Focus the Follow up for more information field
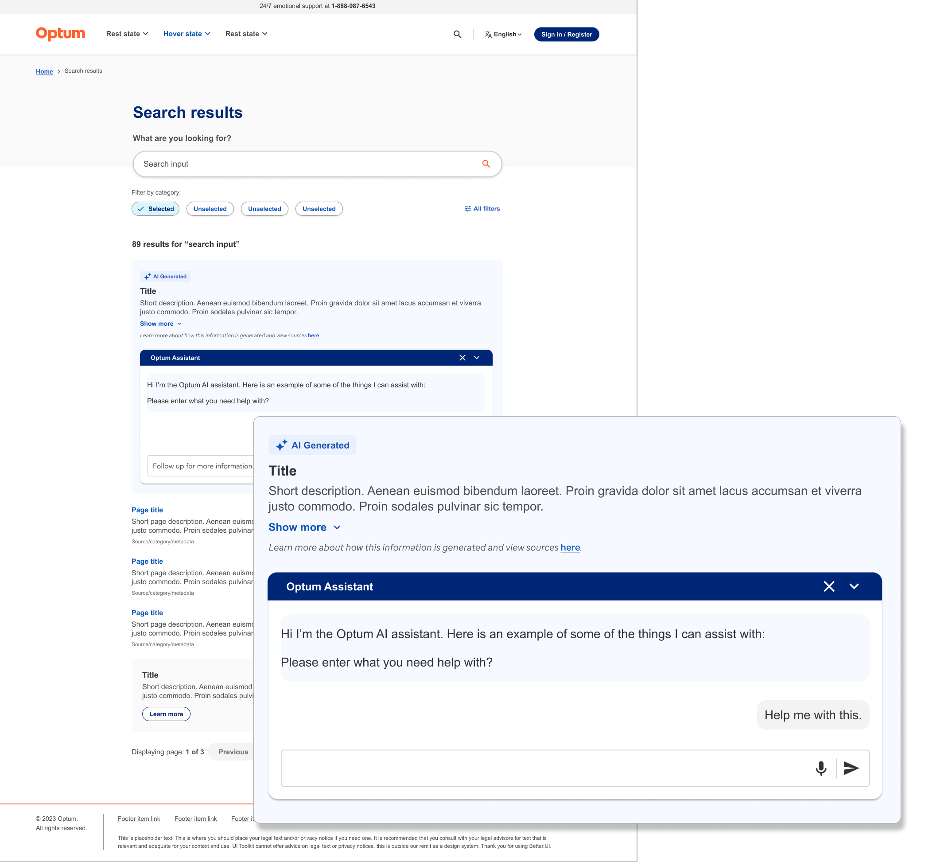 click(201, 466)
